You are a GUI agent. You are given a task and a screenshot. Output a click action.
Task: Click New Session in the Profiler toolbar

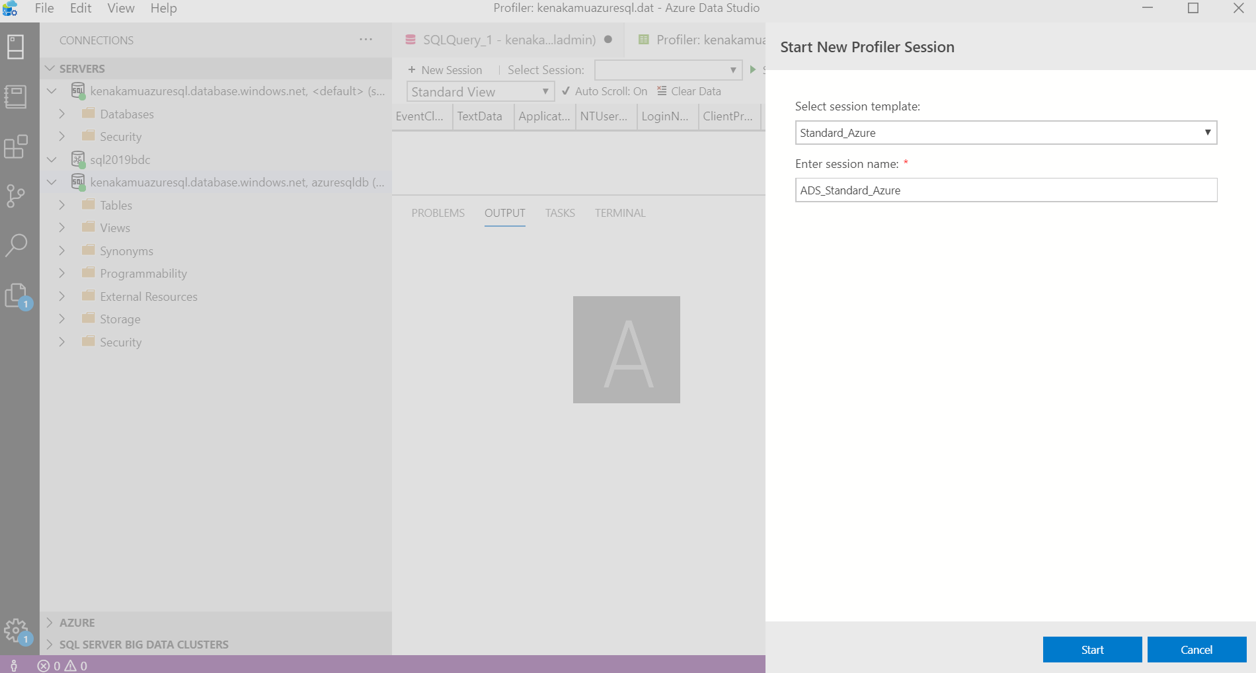[445, 69]
